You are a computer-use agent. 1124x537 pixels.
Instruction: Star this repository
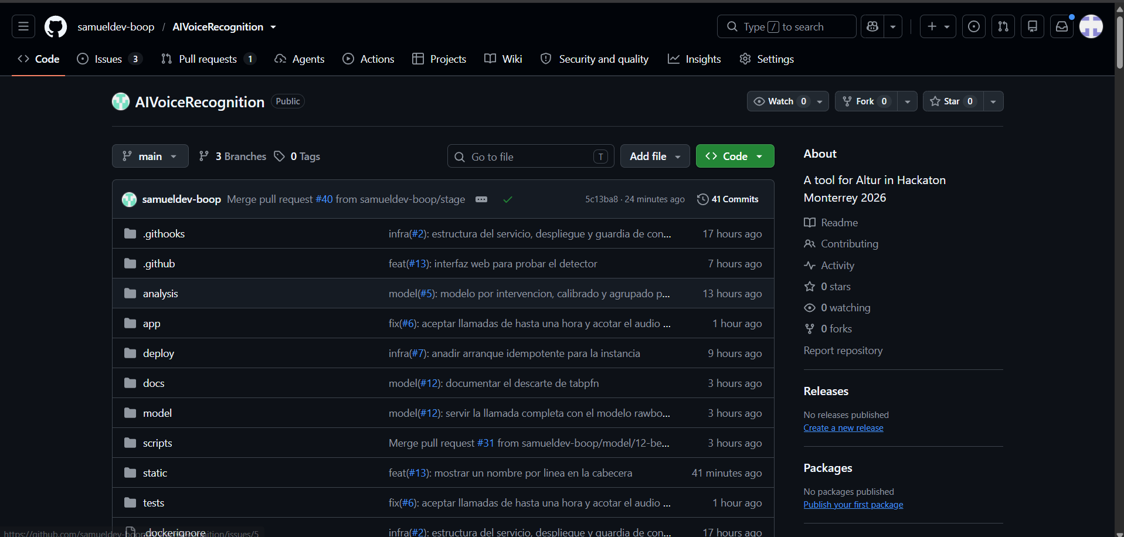(x=953, y=101)
